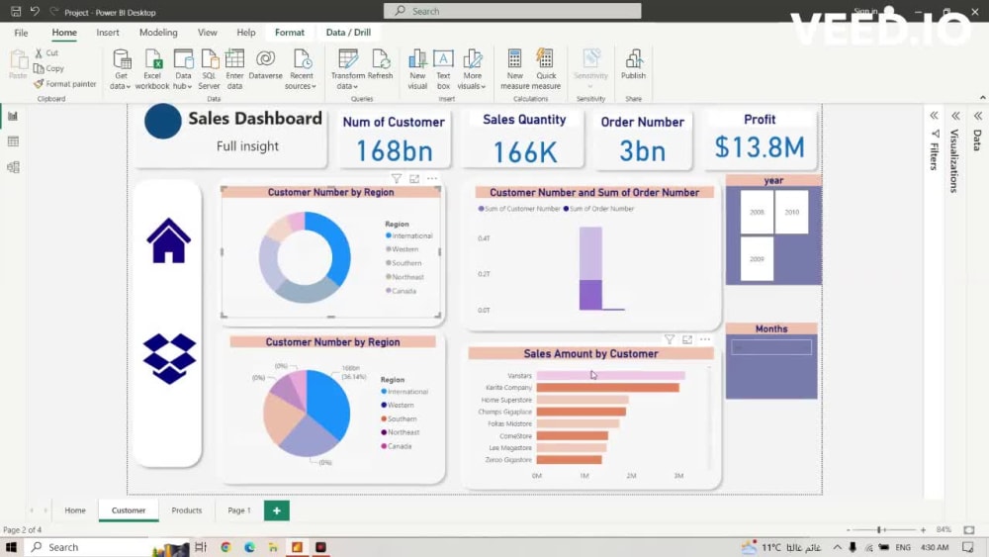Viewport: 989px width, 557px height.
Task: Go to the Page 1 report tab
Action: pyautogui.click(x=239, y=511)
